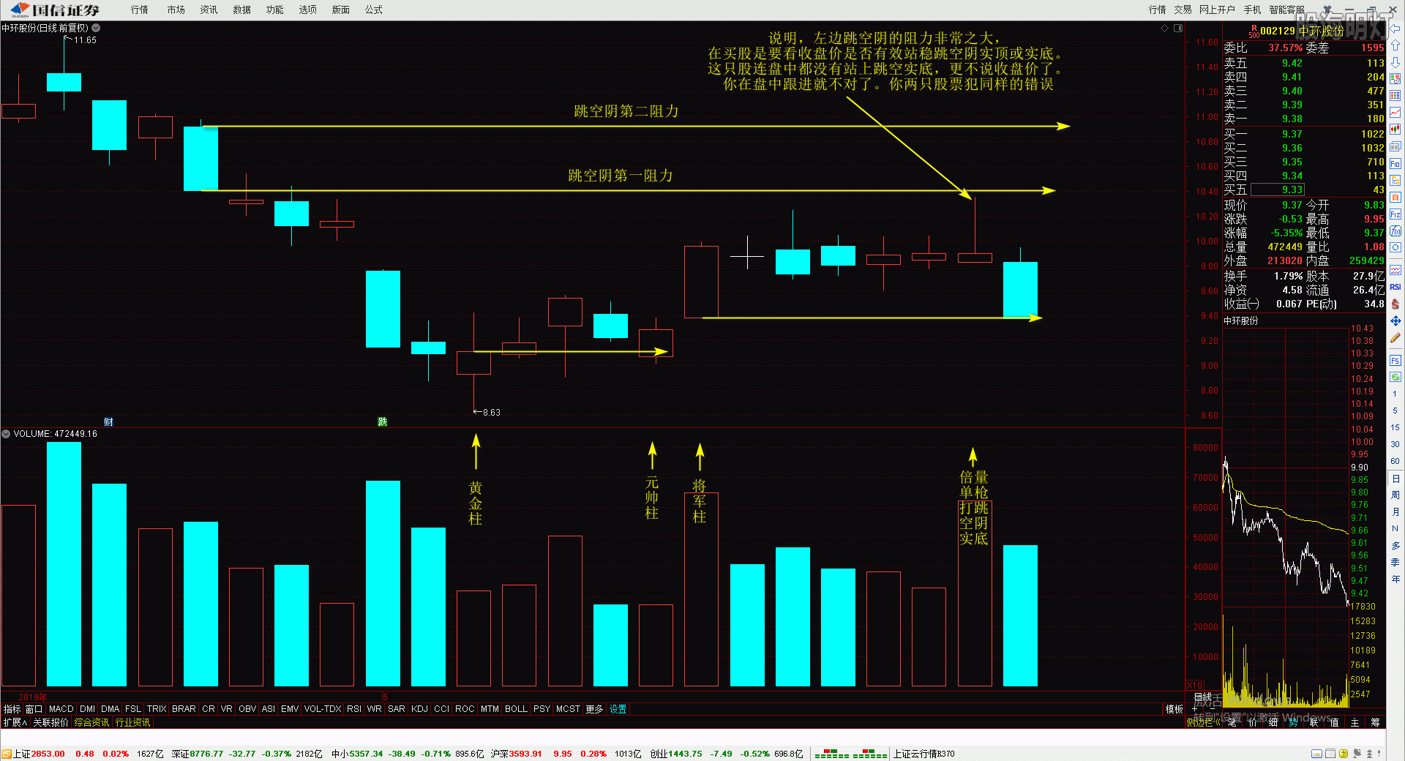Click the down arrow (next stock) icon
Screen dimensions: 1405x761
click(1395, 62)
